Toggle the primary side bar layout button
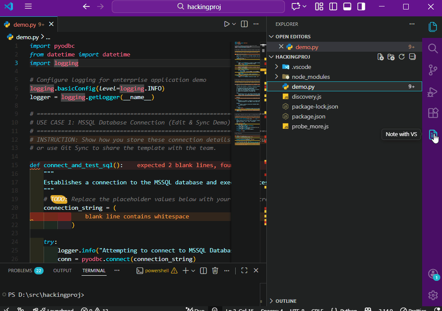The image size is (442, 311). pos(333,6)
